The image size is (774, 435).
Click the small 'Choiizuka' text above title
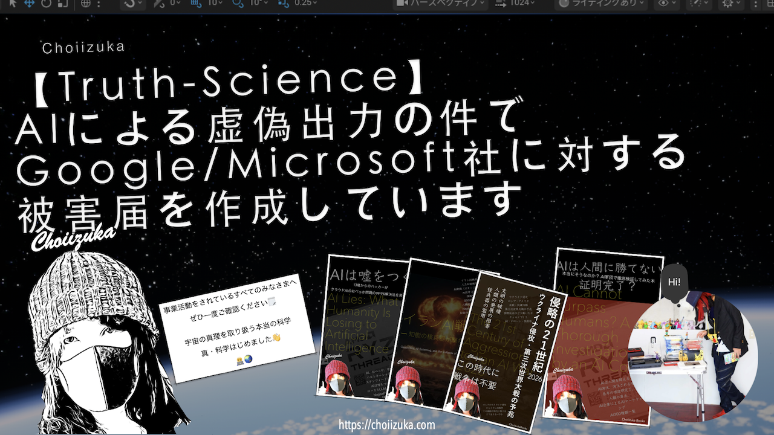click(x=84, y=48)
